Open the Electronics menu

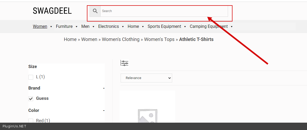click(108, 27)
